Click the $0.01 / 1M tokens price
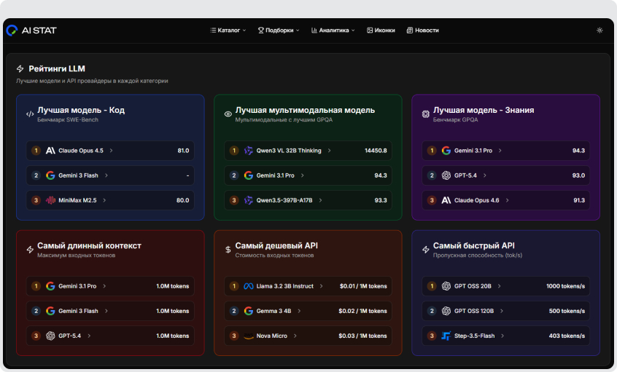 point(362,286)
